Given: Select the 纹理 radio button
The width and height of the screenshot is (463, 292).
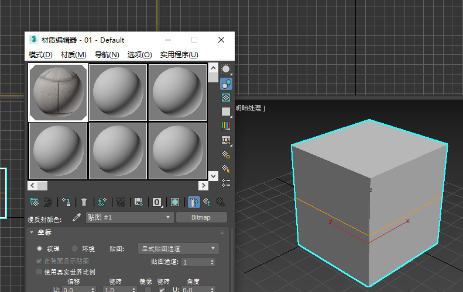Looking at the screenshot, I should [x=40, y=248].
